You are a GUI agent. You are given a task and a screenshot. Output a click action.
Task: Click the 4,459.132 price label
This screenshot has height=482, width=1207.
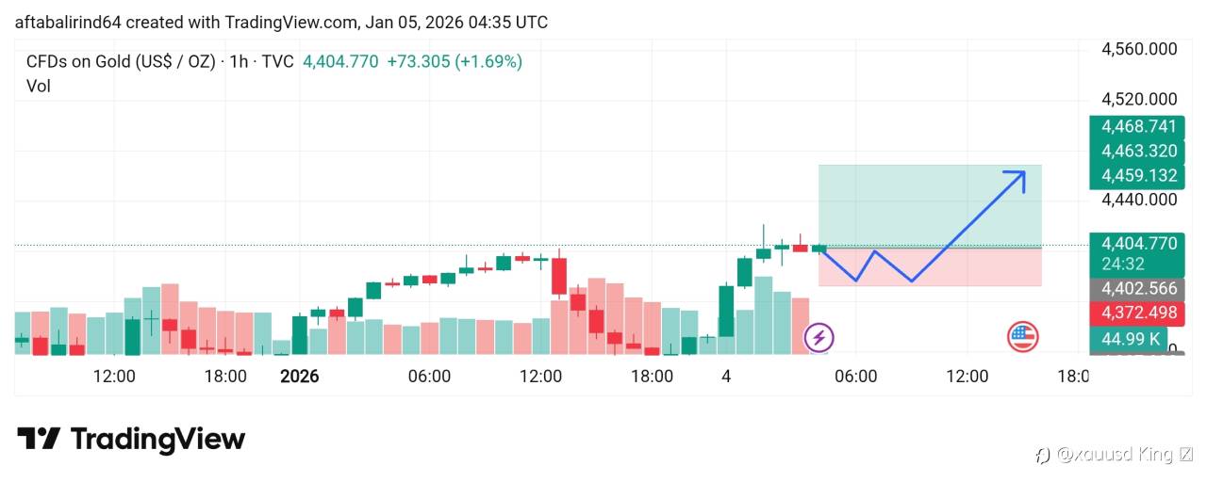point(1133,176)
